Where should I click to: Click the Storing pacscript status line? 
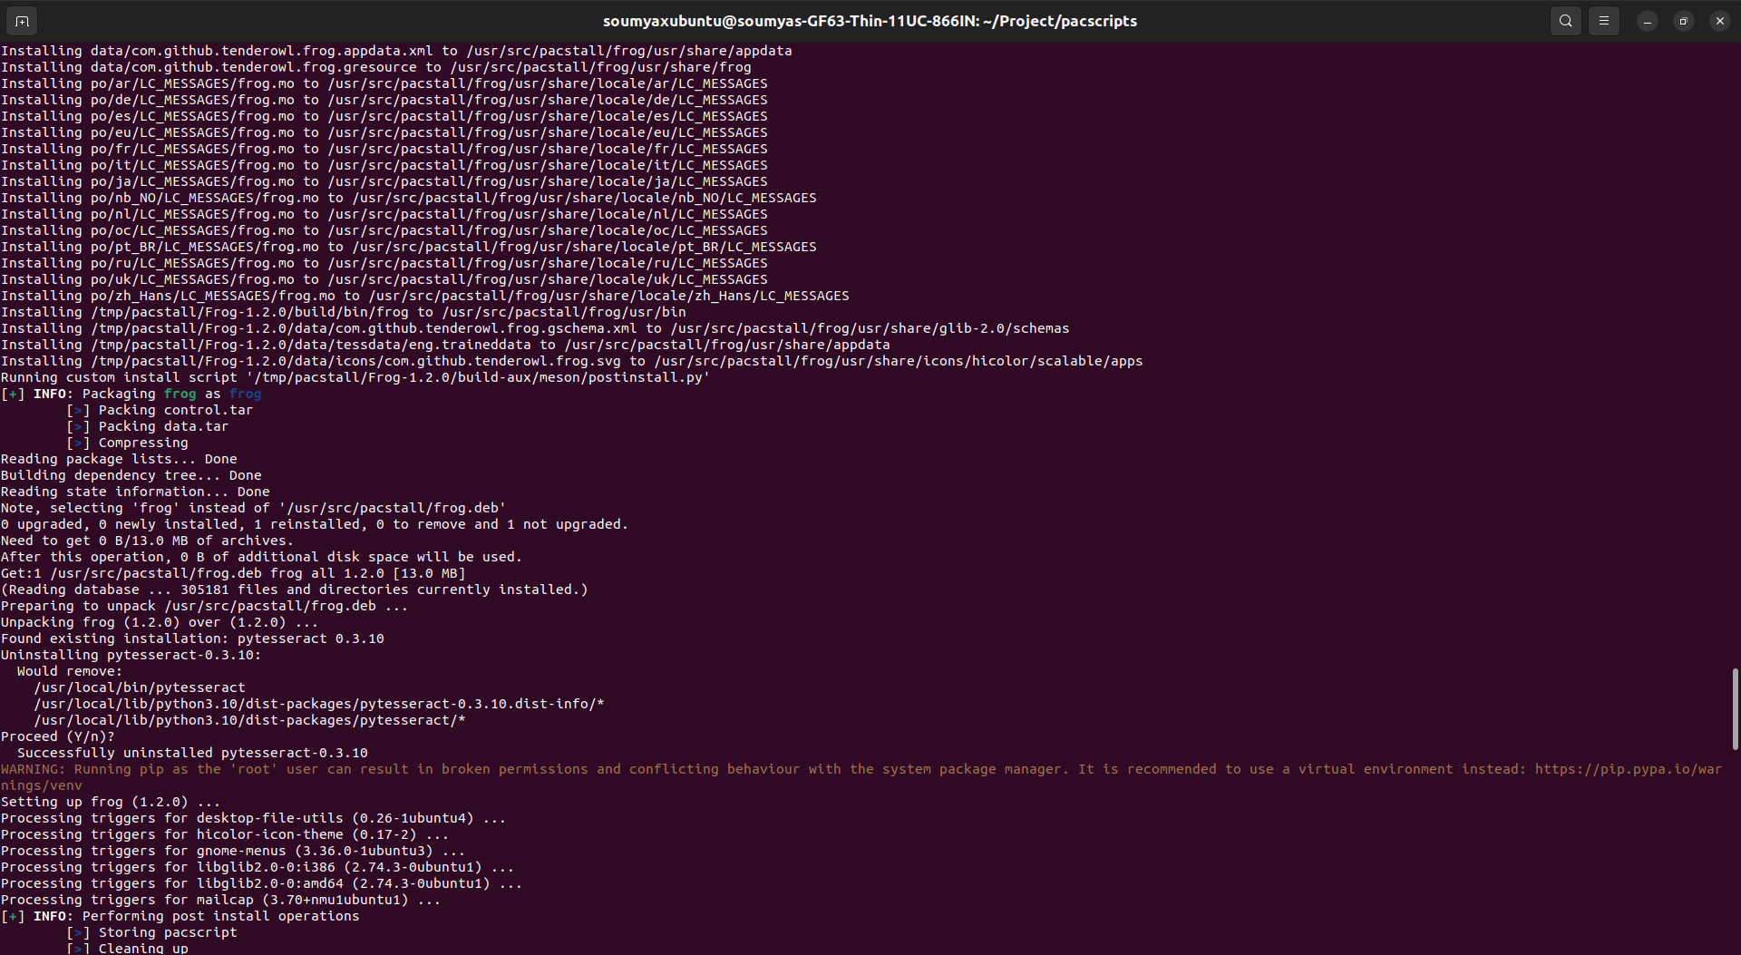[x=154, y=931]
